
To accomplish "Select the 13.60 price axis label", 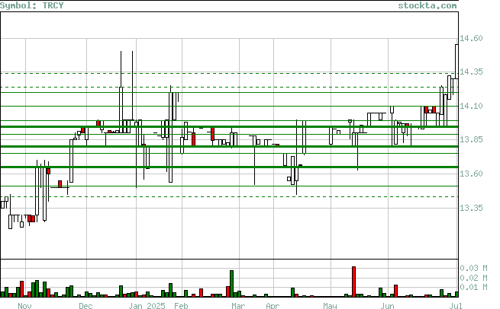I will coord(471,174).
